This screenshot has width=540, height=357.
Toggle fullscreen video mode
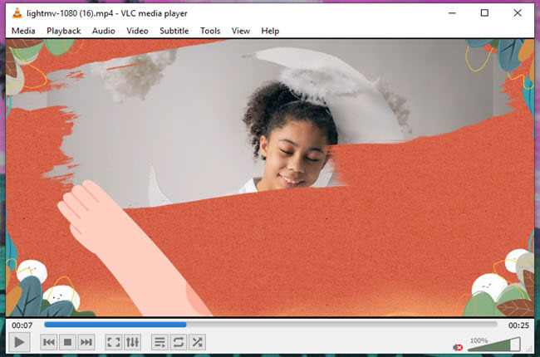[x=114, y=342]
